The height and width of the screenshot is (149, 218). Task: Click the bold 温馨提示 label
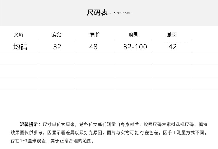29,124
